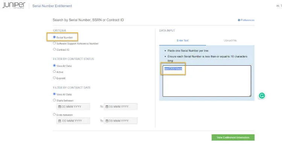Viewport: 282px width, 146px height.
Task: Click the FILTER BY CONTRACT DATE heading
Action: pos(71,87)
